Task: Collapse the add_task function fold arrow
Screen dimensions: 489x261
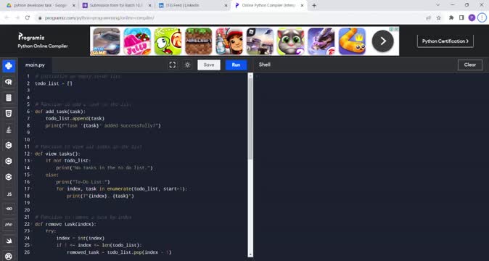Action: 33,112
